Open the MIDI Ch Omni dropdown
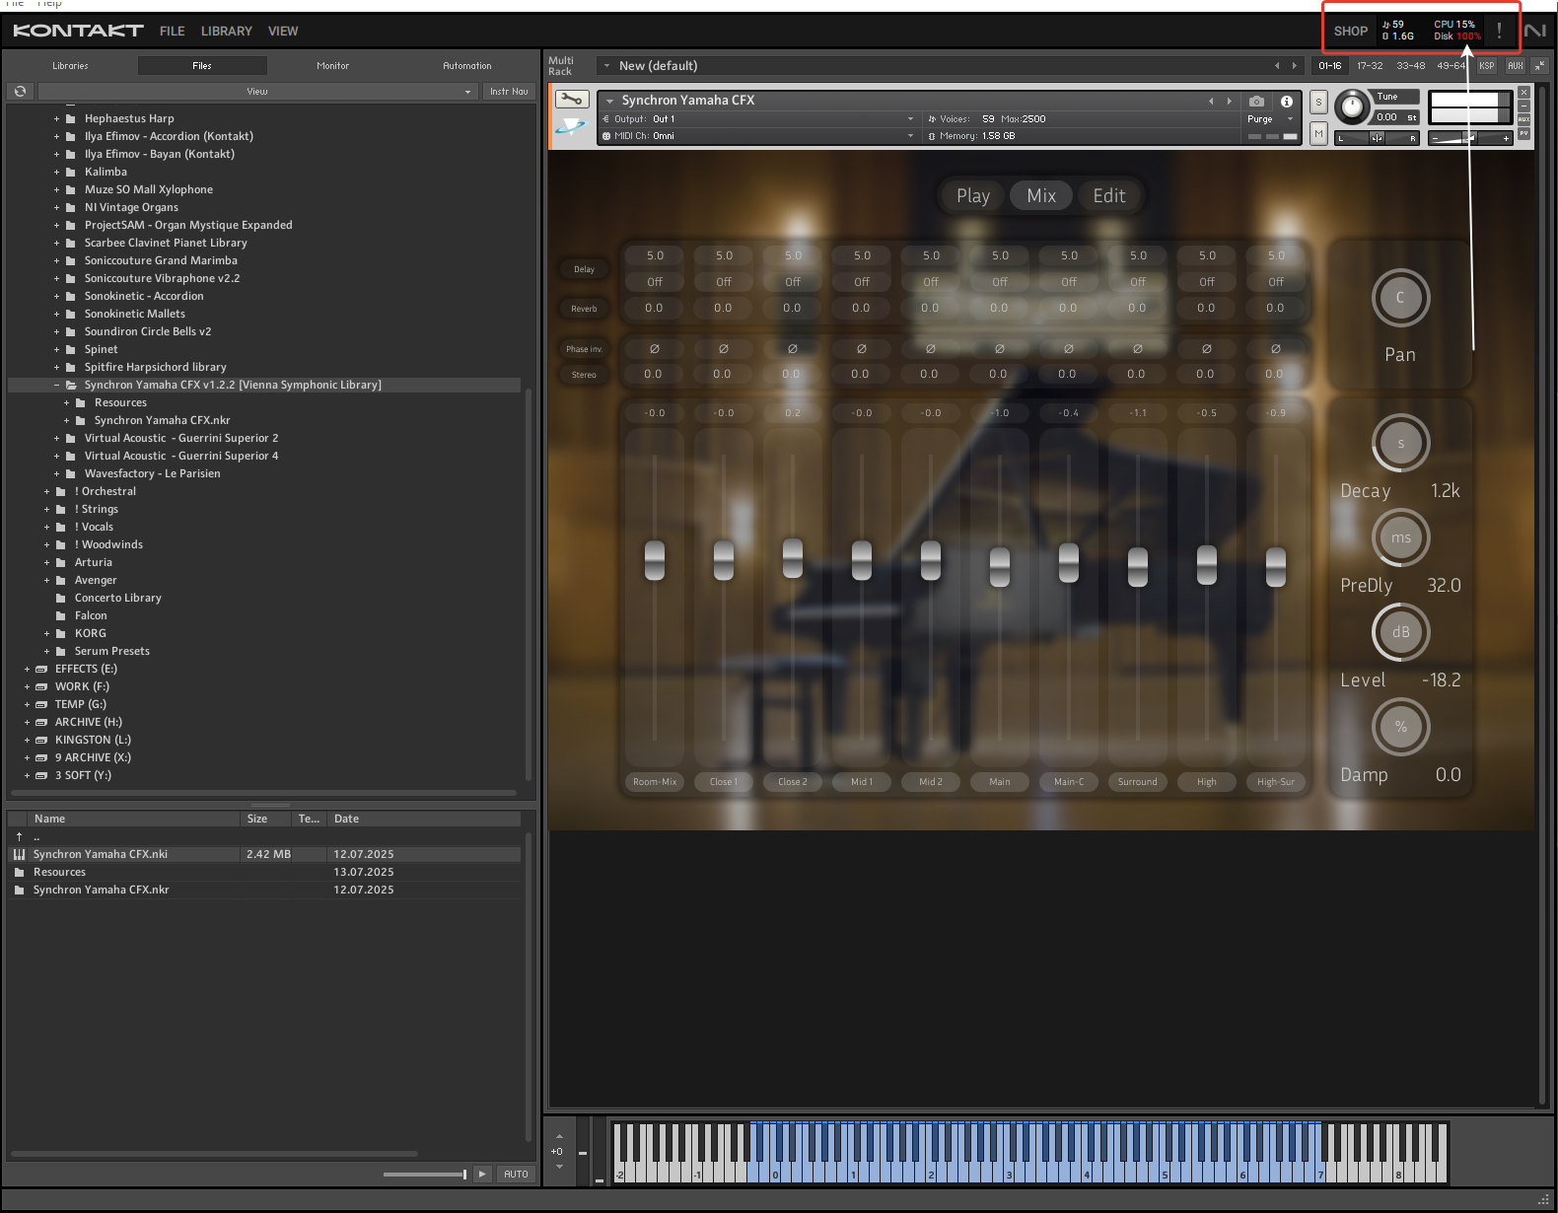 [x=759, y=136]
